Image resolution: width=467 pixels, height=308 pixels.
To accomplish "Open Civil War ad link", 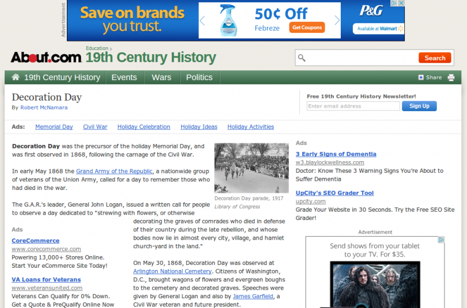I will point(95,127).
